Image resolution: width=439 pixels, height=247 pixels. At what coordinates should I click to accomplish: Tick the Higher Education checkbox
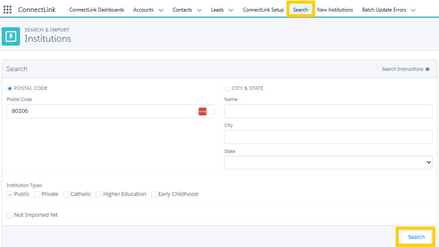click(99, 194)
